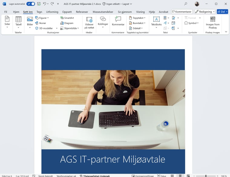Switch to the Hjem tab

point(16,12)
